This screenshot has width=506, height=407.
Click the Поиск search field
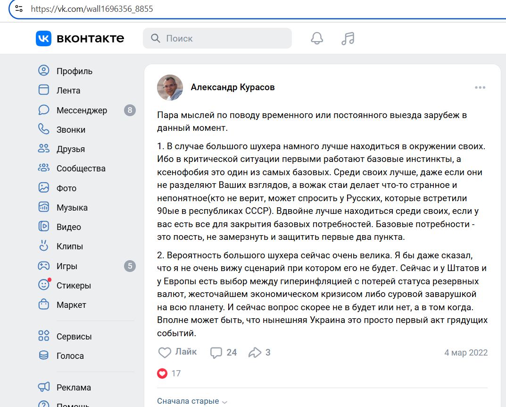[x=222, y=38]
